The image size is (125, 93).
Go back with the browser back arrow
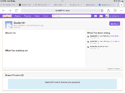tap(4, 11)
